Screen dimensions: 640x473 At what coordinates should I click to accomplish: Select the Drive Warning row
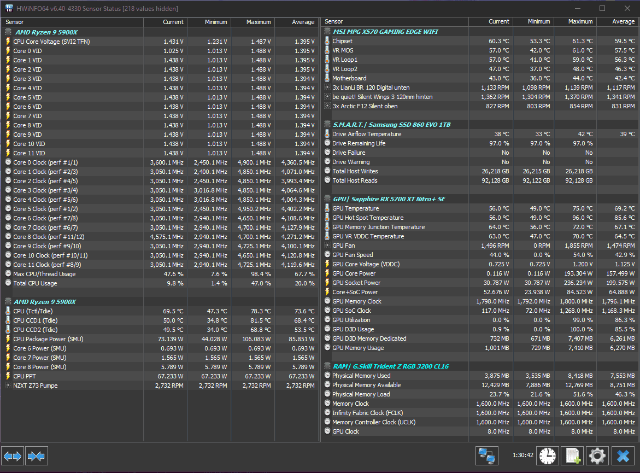pyautogui.click(x=479, y=162)
